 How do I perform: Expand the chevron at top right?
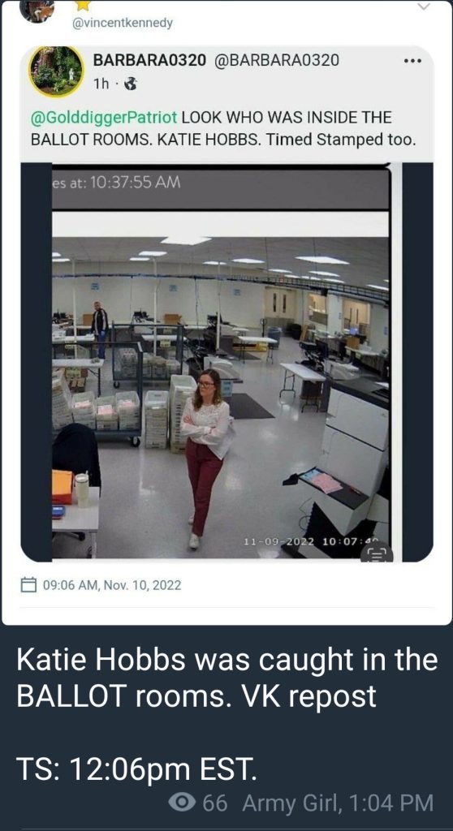coord(424,6)
